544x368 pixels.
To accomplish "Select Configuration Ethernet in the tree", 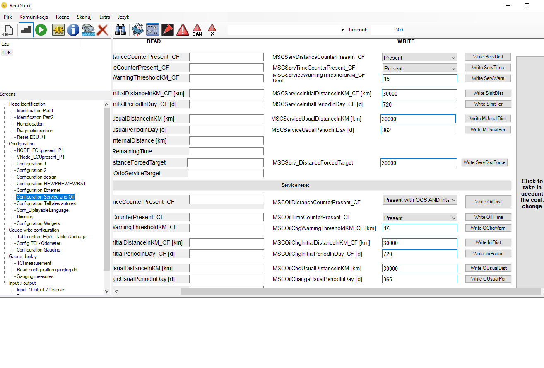I will [x=39, y=190].
